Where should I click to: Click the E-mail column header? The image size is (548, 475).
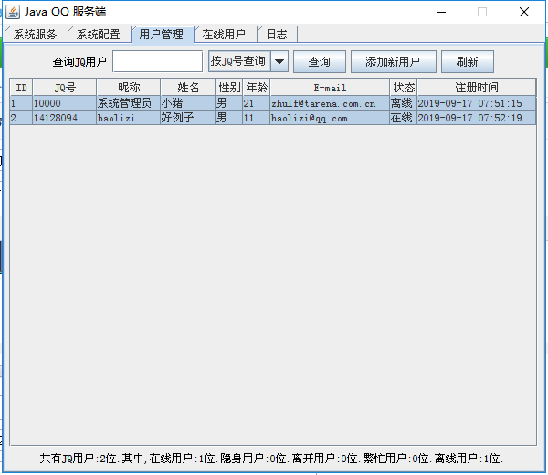point(330,88)
